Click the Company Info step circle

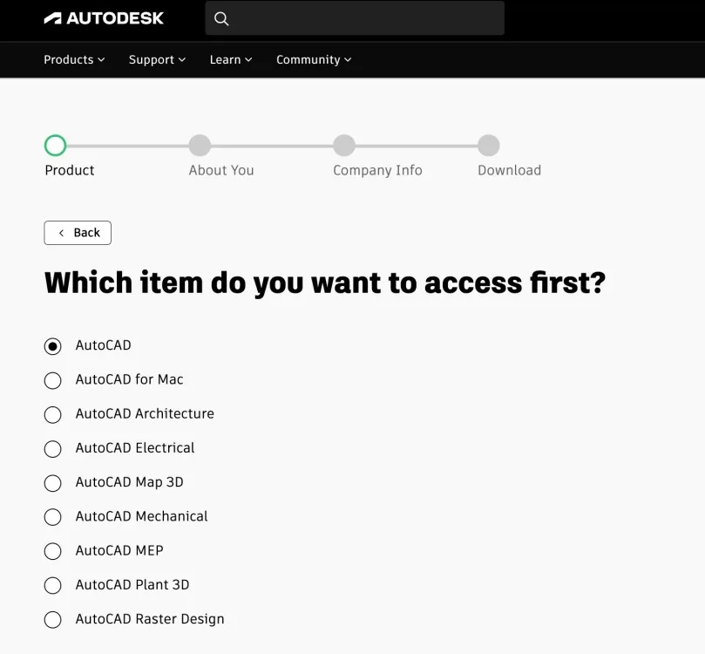344,146
